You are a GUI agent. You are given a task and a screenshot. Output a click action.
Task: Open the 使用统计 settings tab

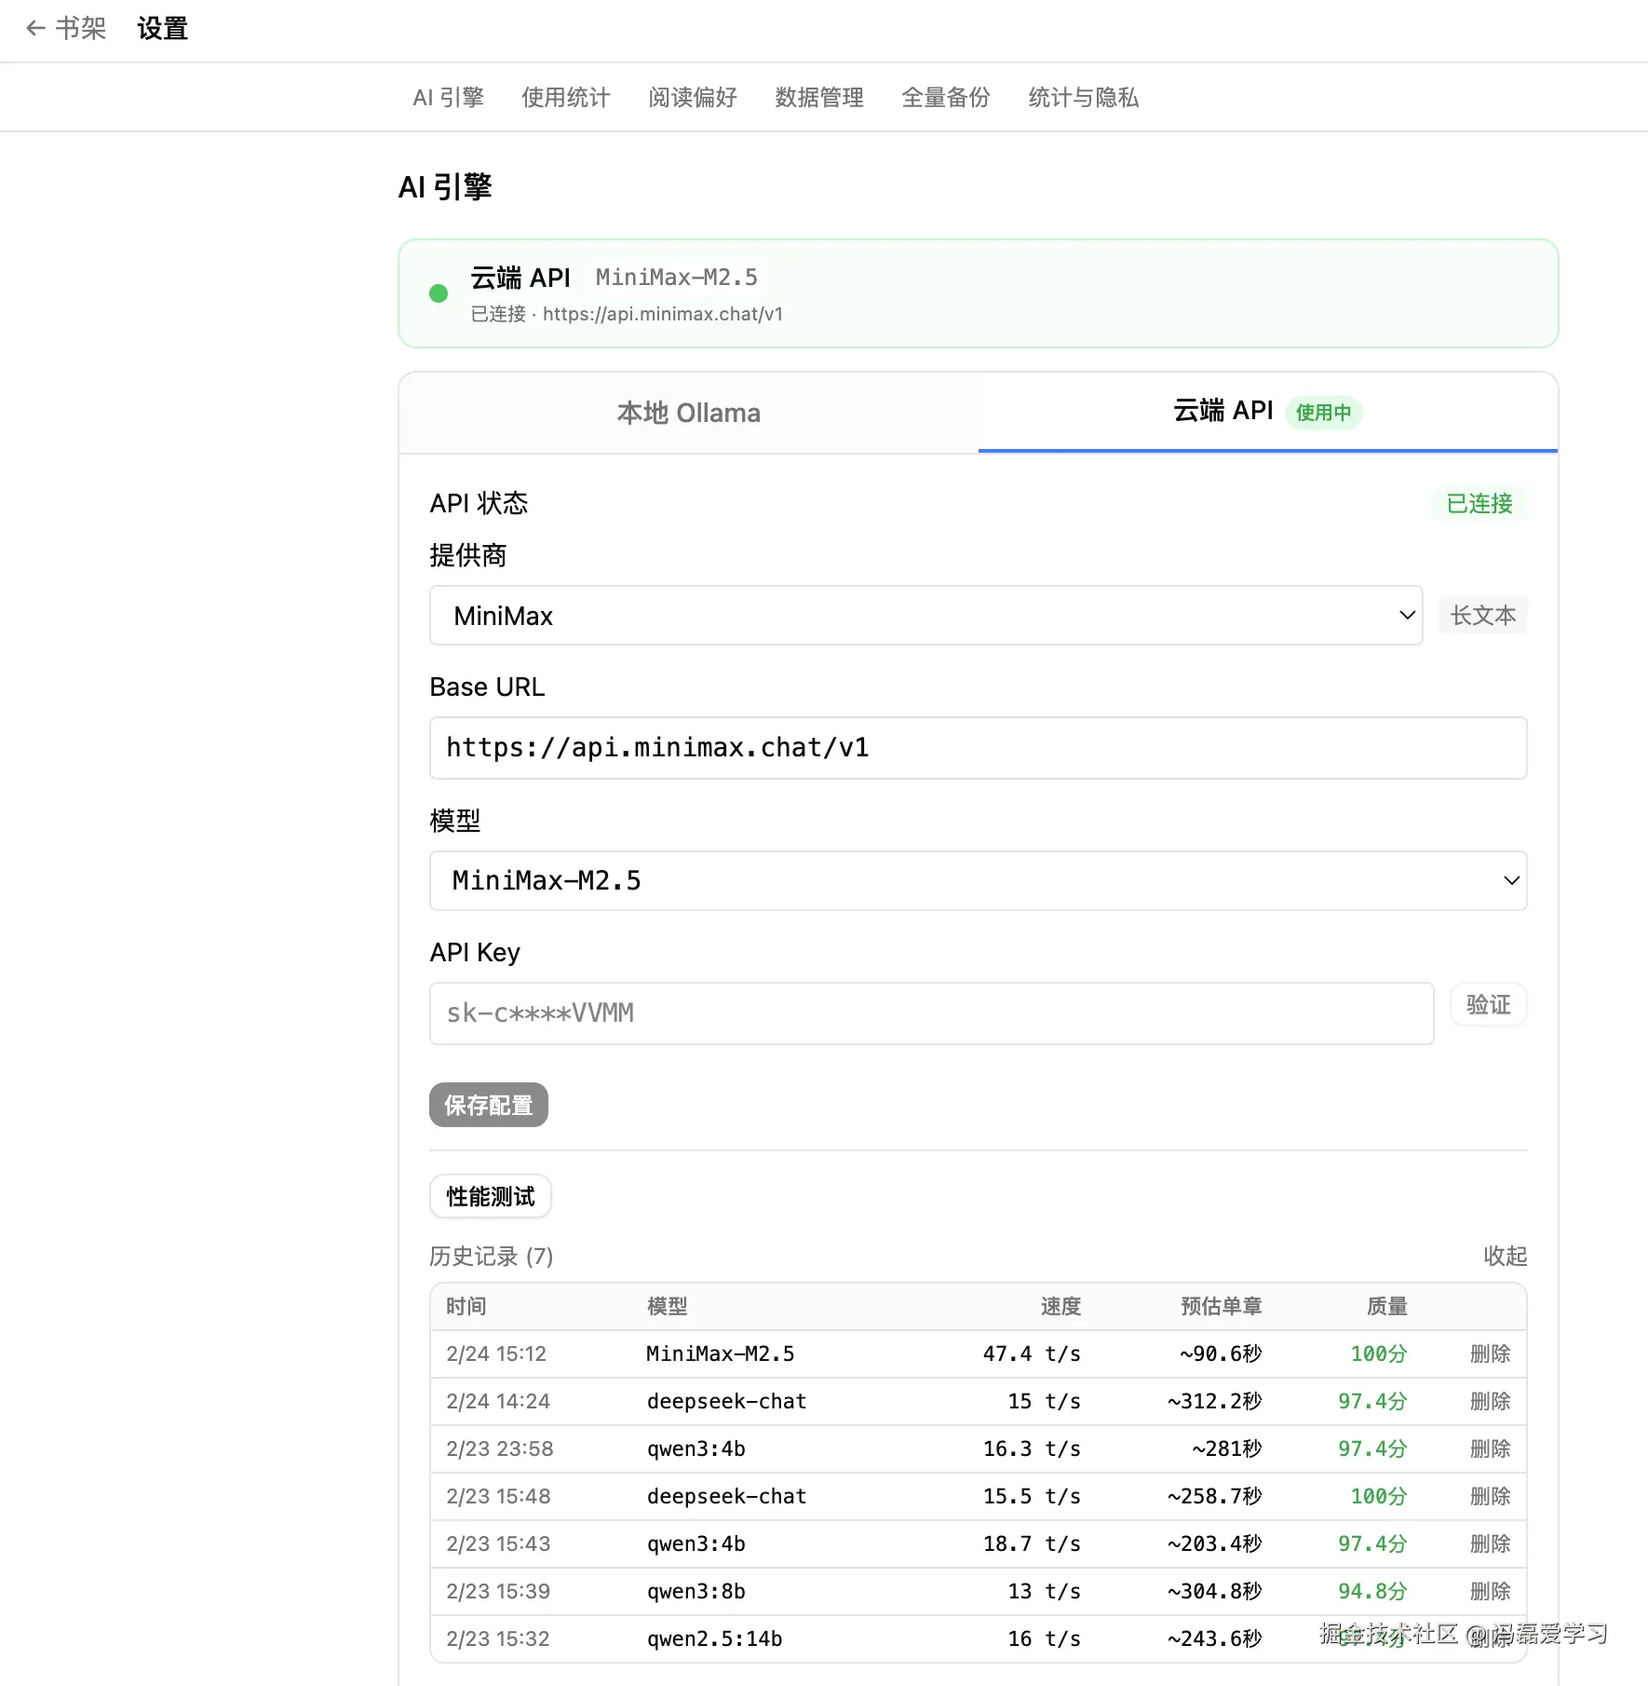564,98
